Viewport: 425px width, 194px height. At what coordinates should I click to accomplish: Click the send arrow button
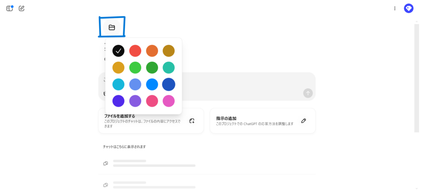tap(308, 93)
